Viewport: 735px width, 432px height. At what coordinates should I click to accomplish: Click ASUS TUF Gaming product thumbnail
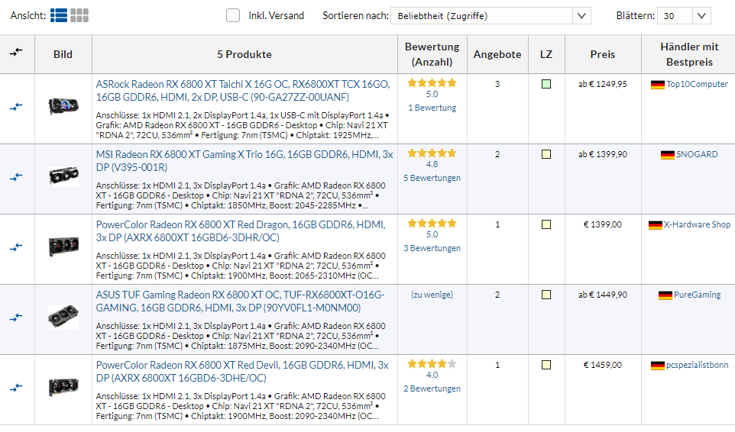[63, 317]
